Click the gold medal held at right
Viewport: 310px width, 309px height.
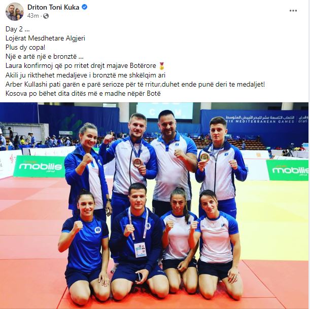204,157
